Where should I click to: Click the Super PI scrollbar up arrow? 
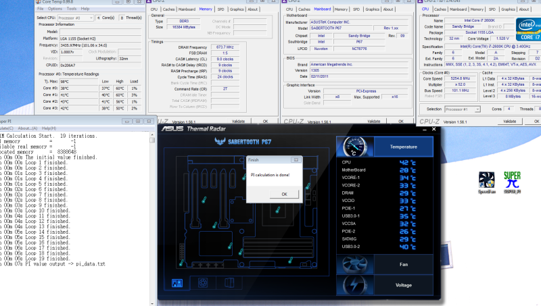pyautogui.click(x=152, y=134)
